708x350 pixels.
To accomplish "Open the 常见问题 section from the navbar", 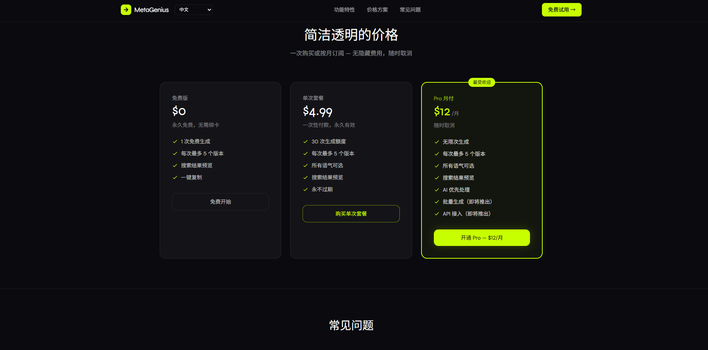I will coord(410,10).
